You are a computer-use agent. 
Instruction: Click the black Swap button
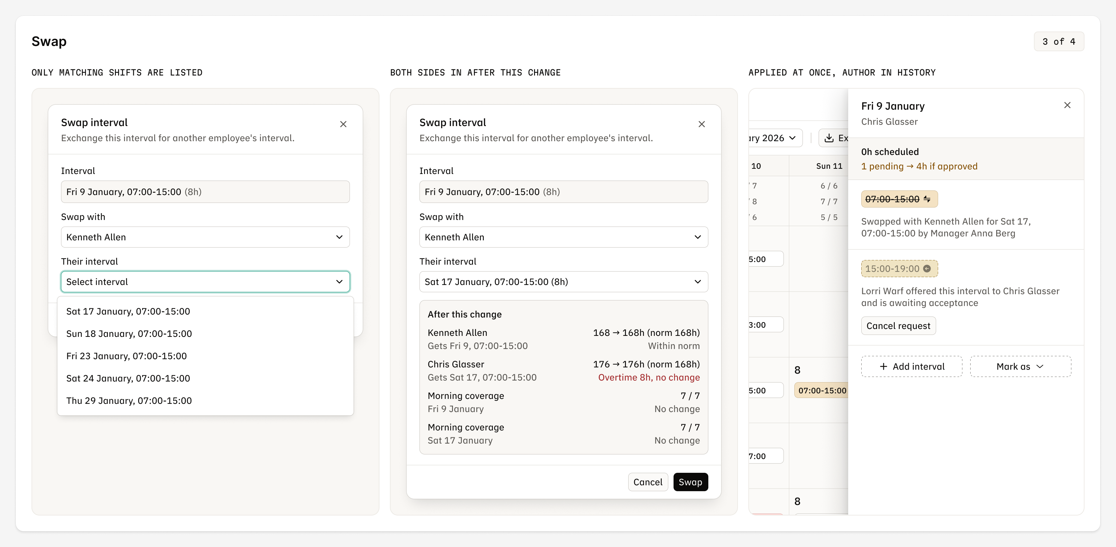pos(690,482)
